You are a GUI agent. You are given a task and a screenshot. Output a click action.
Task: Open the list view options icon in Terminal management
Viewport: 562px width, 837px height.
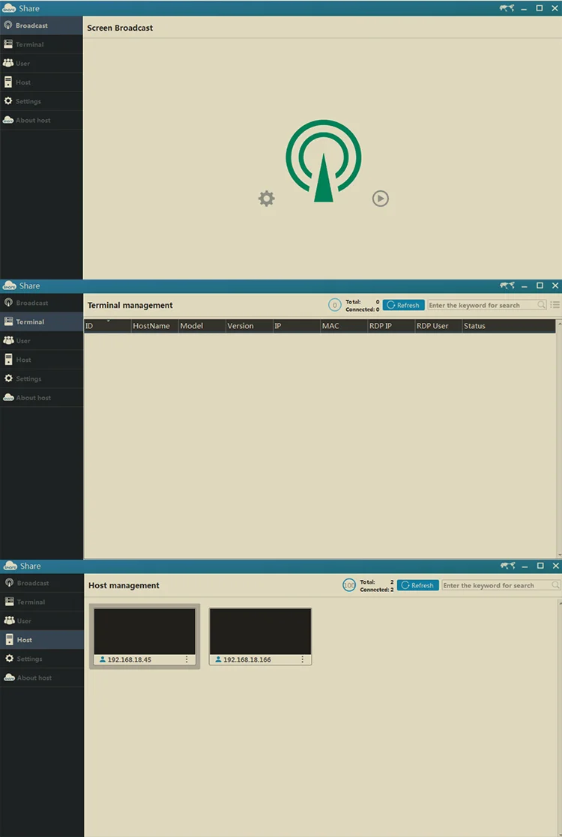coord(555,305)
